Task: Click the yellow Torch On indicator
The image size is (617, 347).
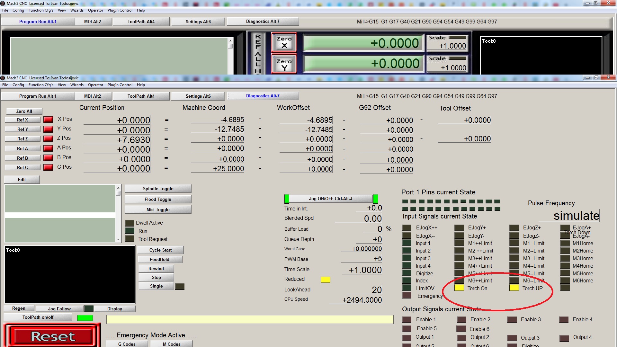Action: tap(459, 288)
